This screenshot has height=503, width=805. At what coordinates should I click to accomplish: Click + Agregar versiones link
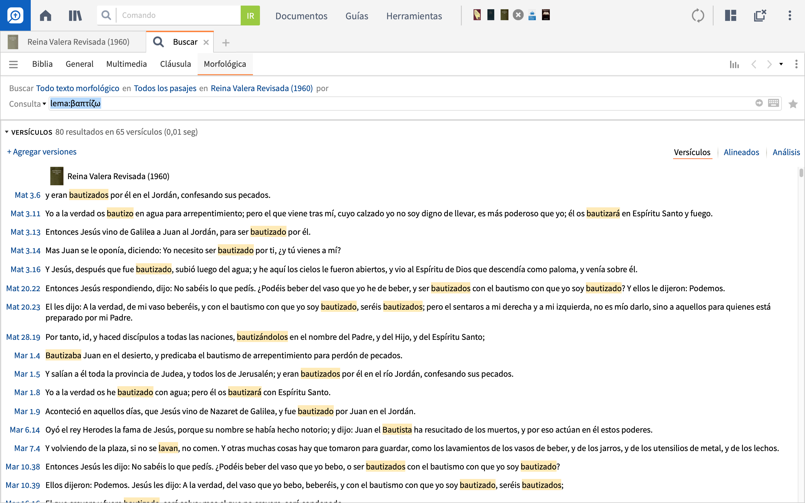tap(42, 152)
